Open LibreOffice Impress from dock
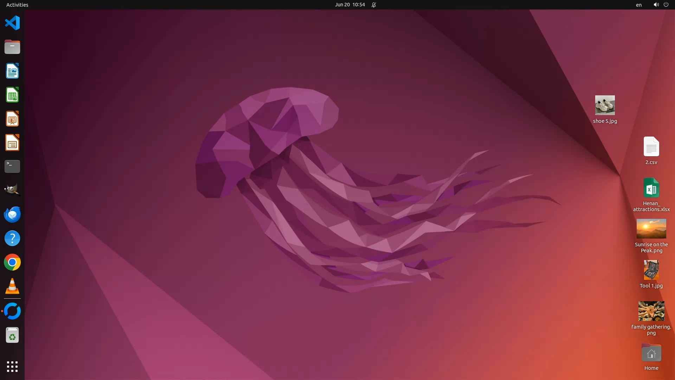 (x=12, y=119)
